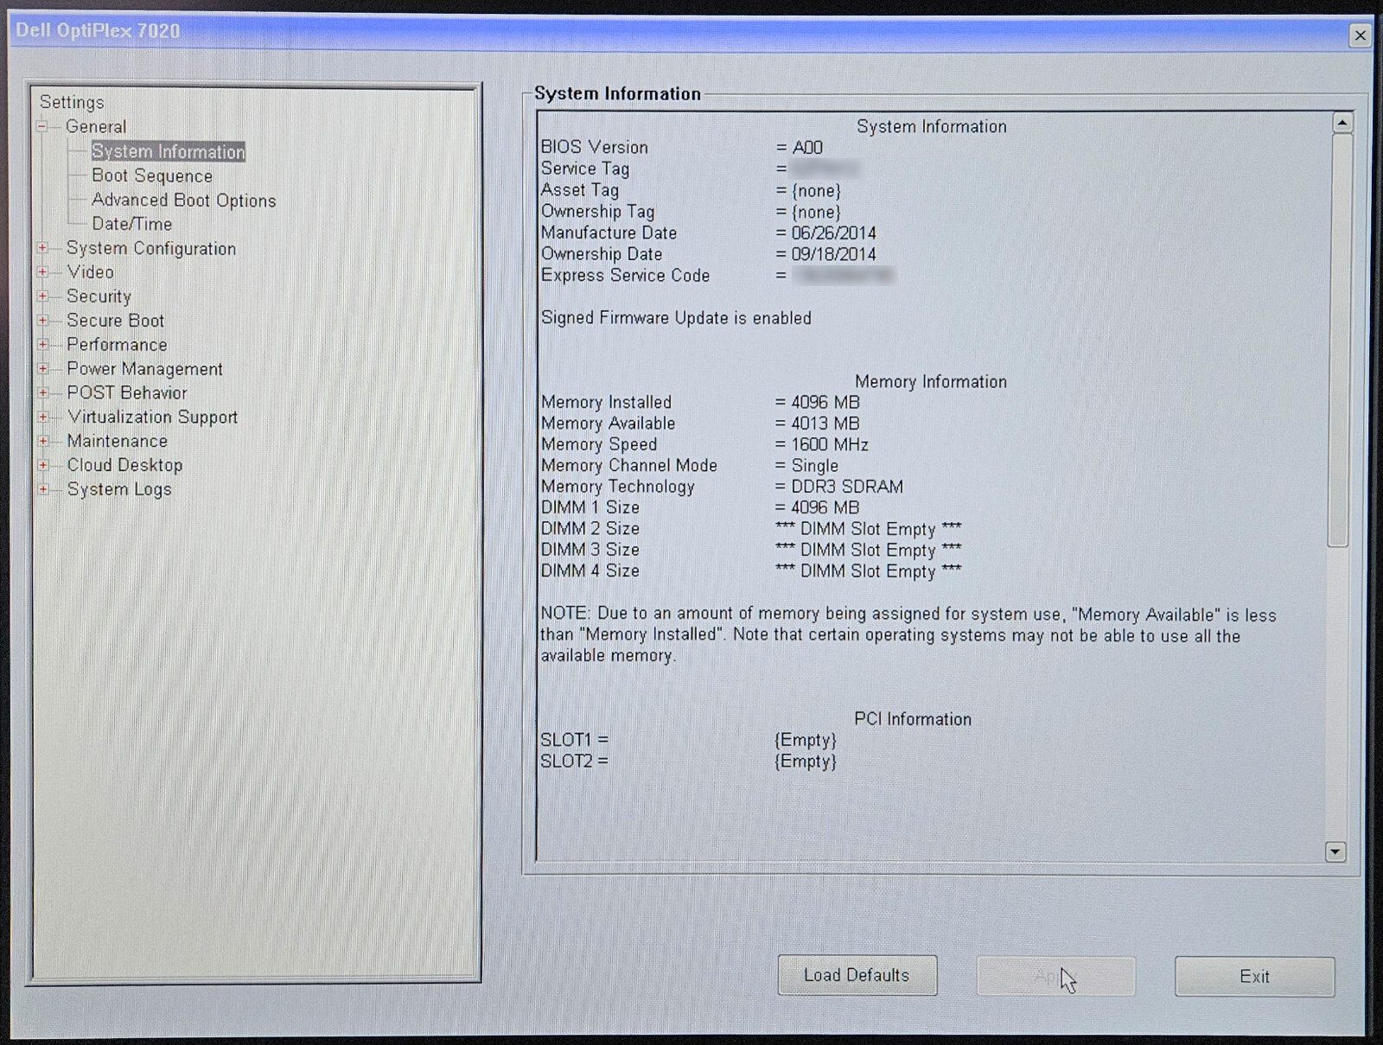Viewport: 1383px width, 1045px height.
Task: Click the SLOT2 Empty entry
Action: [x=806, y=761]
